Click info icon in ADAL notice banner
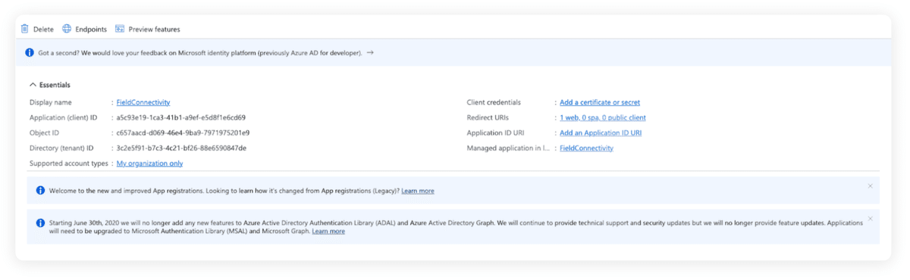The image size is (910, 280). (40, 223)
